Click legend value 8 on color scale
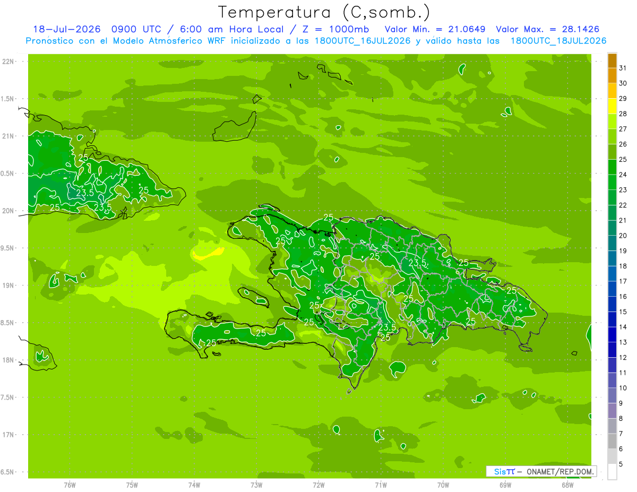Image resolution: width=637 pixels, height=492 pixels. point(621,419)
